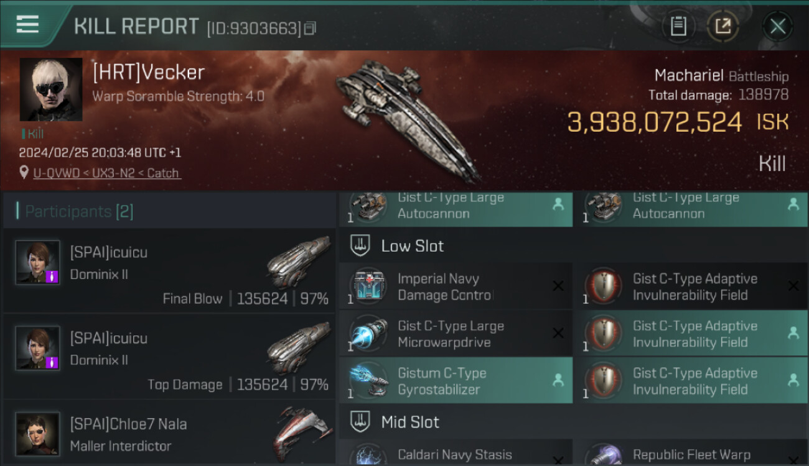This screenshot has width=809, height=466.
Task: Click the Imperial Navy Damage Control icon
Action: click(x=368, y=286)
